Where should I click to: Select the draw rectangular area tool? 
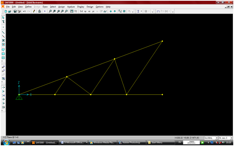tap(3, 54)
